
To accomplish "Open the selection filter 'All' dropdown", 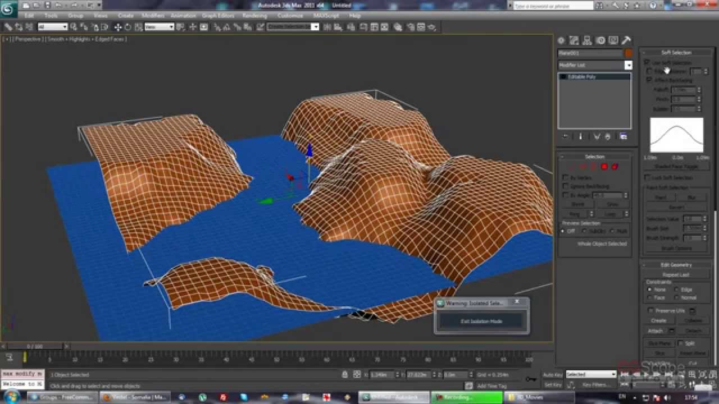I will (x=53, y=27).
